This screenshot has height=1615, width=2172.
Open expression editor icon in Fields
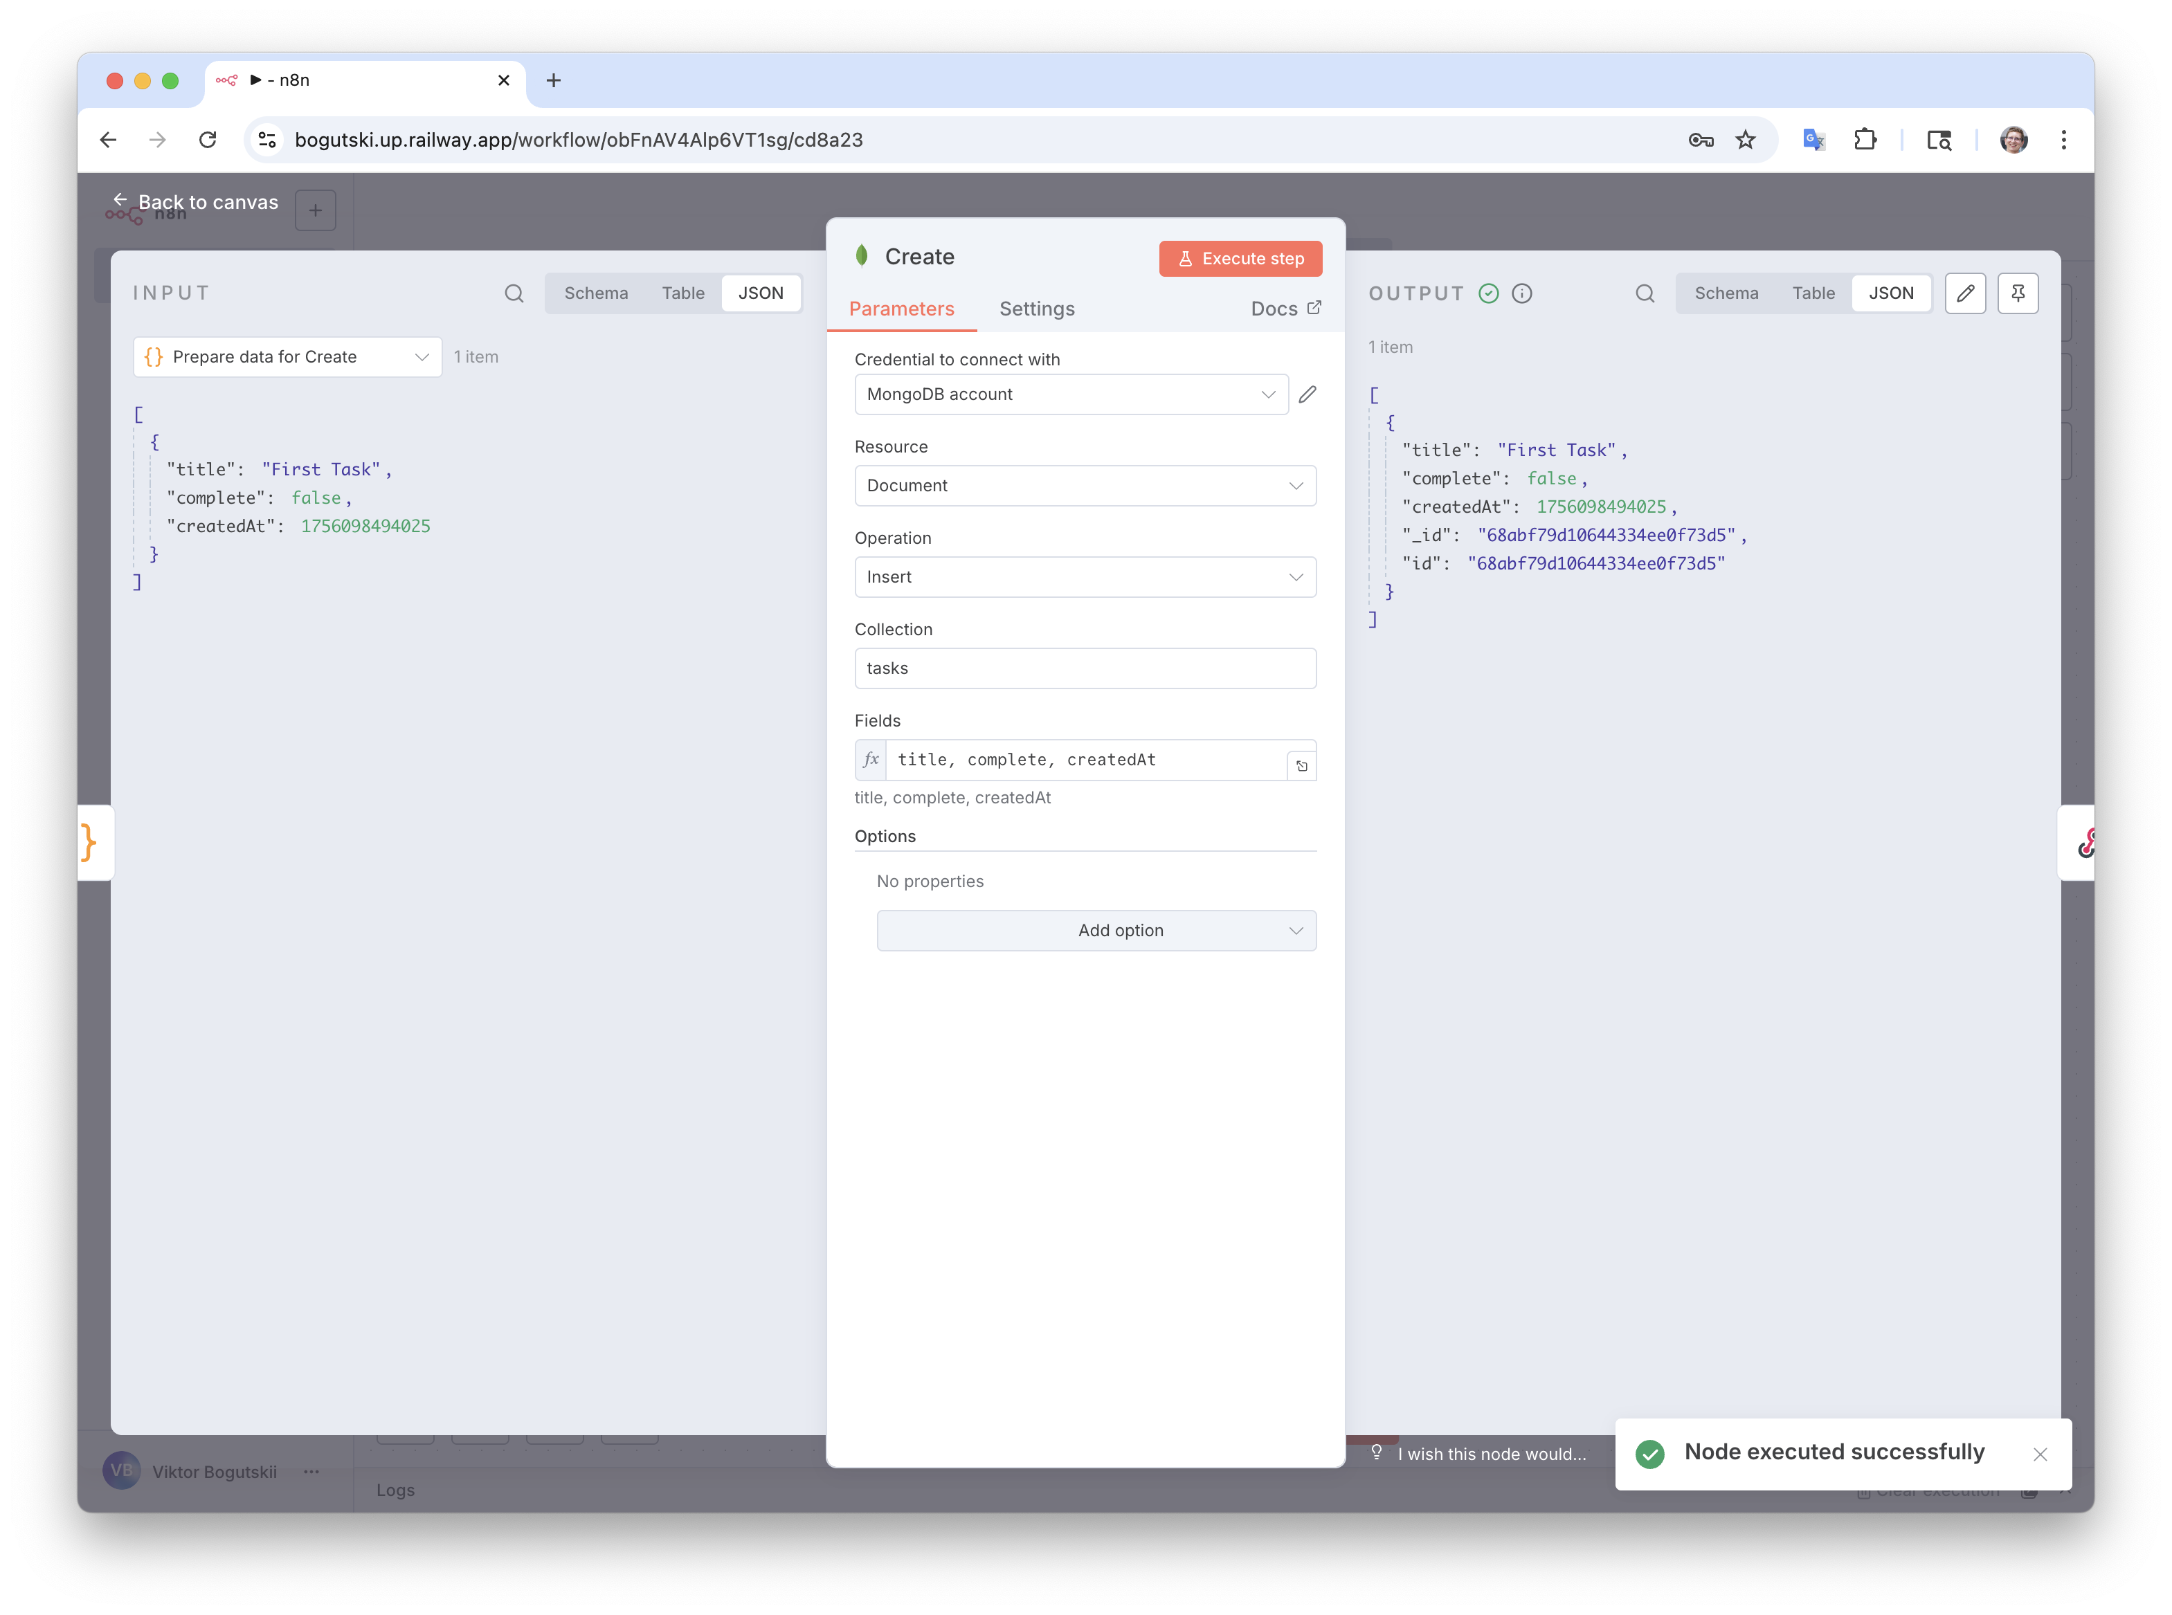[1302, 765]
